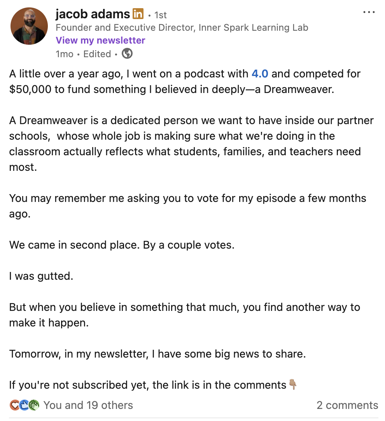385x421 pixels.
Task: Click the pointing-down hand emoji
Action: click(293, 384)
